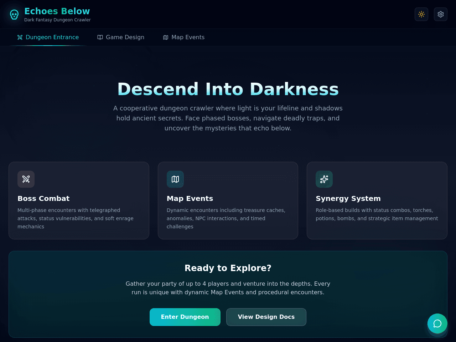Switch to the Game Design tab
Image resolution: width=456 pixels, height=342 pixels.
pyautogui.click(x=121, y=37)
